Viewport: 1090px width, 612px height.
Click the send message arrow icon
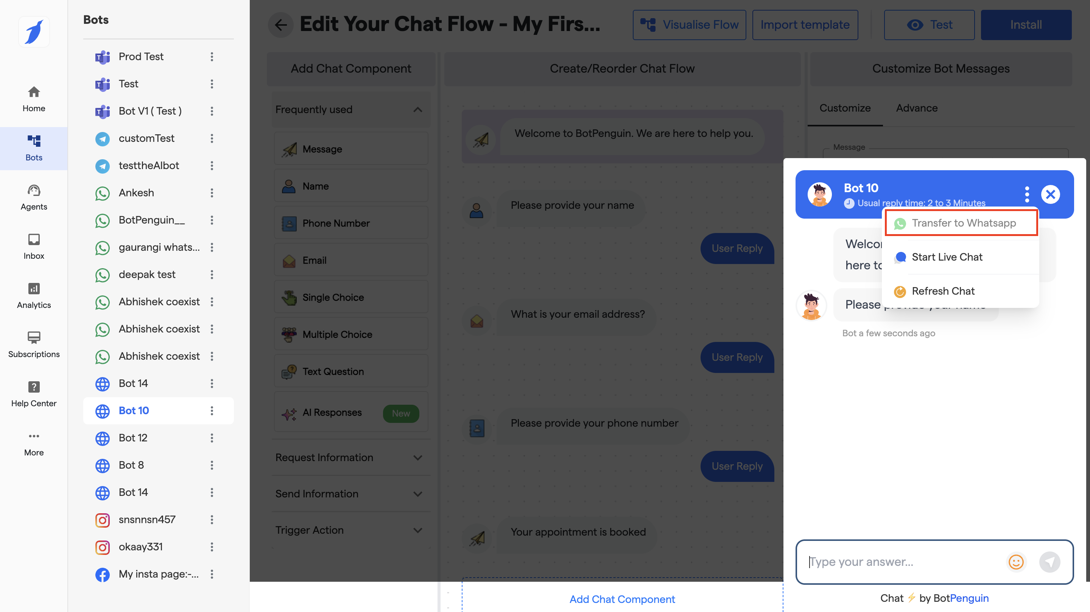pyautogui.click(x=1050, y=562)
